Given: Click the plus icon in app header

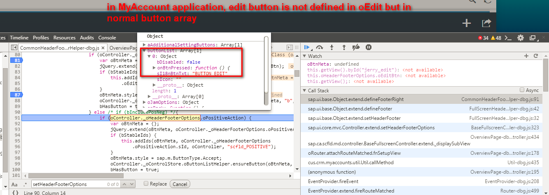Looking at the screenshot, I should pyautogui.click(x=467, y=23).
